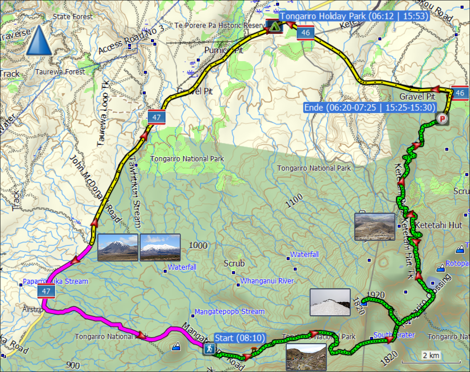The width and height of the screenshot is (470, 372).
Task: Click the Start (08:10) waypoint label
Action: [x=240, y=338]
